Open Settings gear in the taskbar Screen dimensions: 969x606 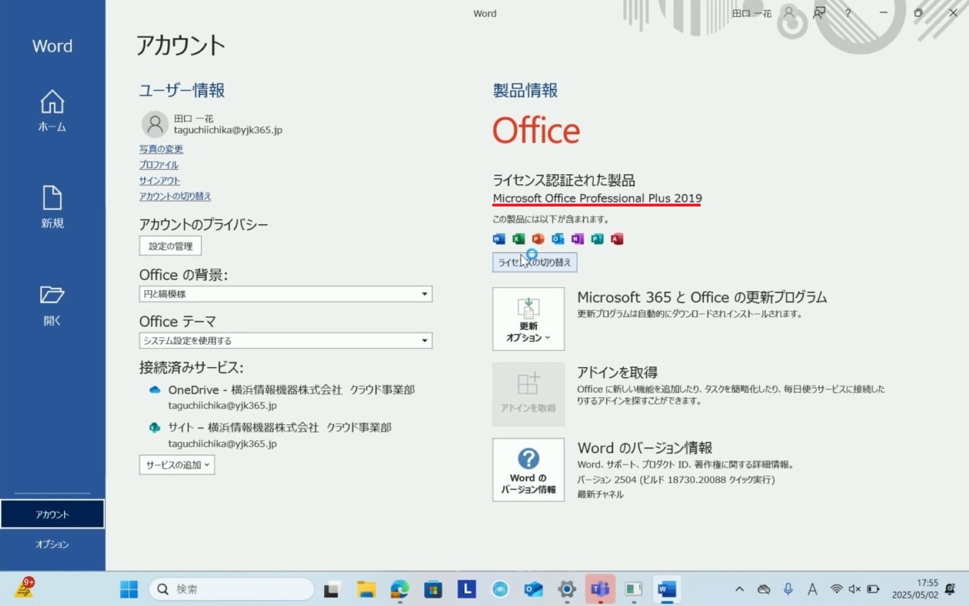(567, 589)
